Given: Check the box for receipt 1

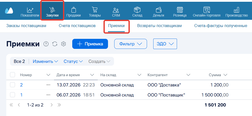Looking at the screenshot, I should pos(12,95).
